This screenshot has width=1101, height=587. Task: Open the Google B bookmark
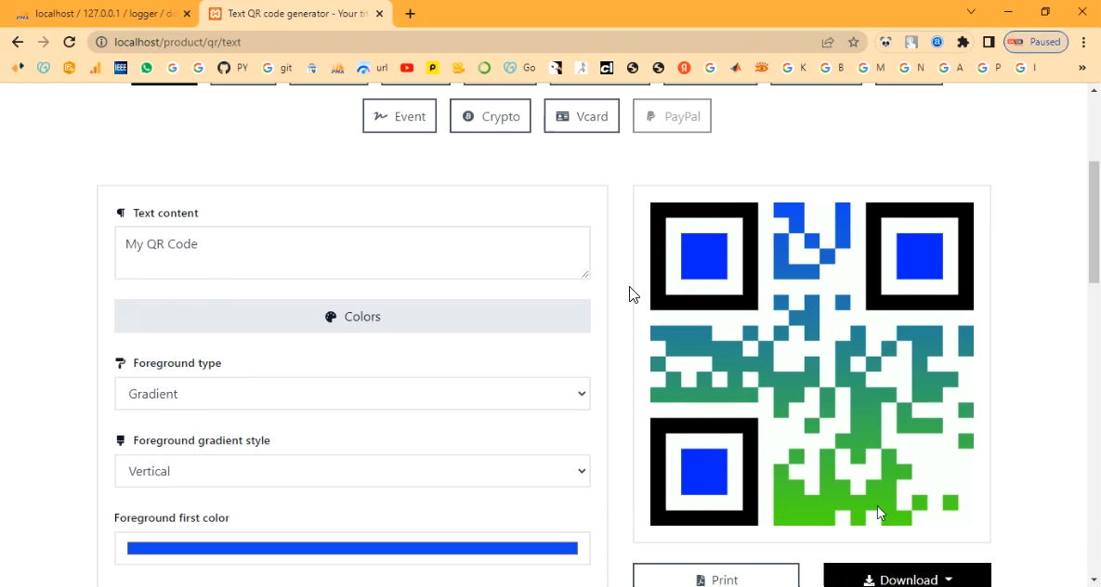[832, 68]
